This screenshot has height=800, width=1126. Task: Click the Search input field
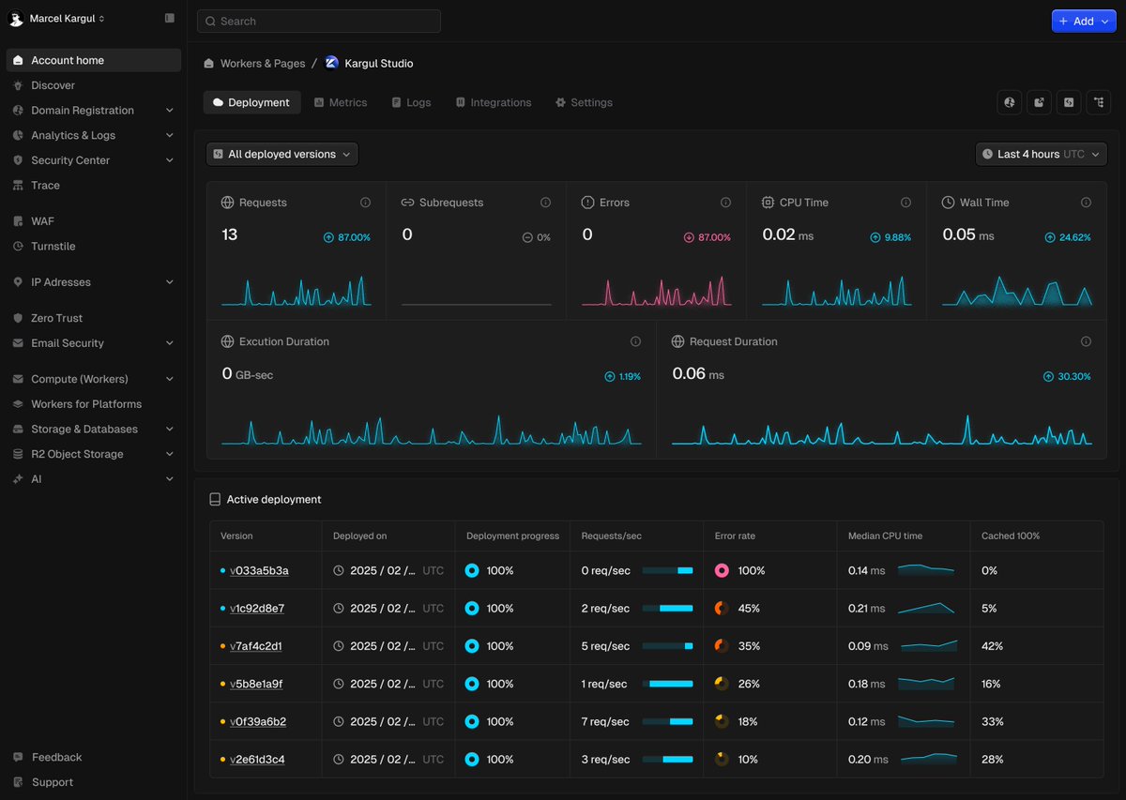point(319,21)
